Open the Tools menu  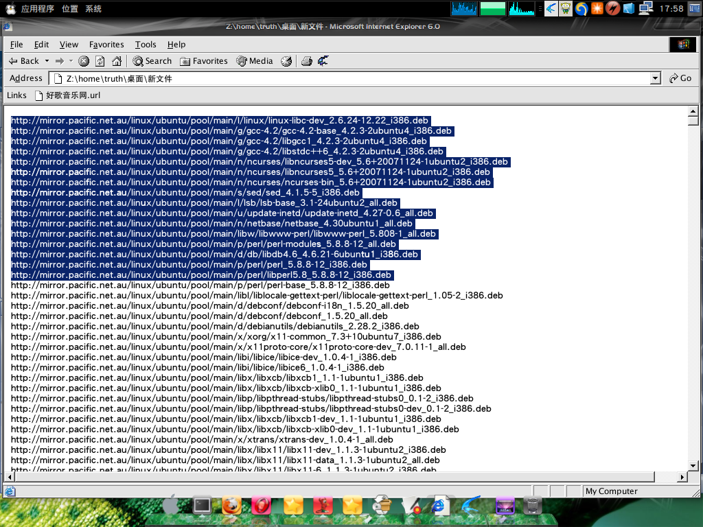(x=146, y=45)
